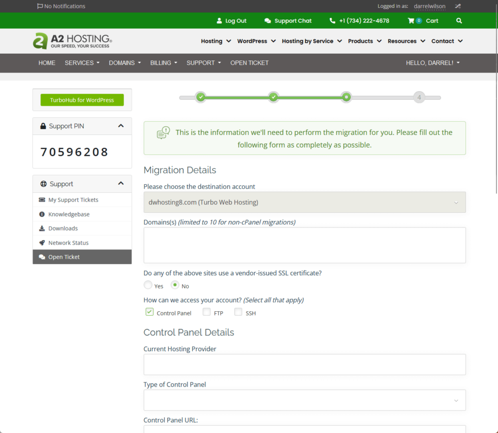Click the No Notifications text
The width and height of the screenshot is (498, 433).
65,6
